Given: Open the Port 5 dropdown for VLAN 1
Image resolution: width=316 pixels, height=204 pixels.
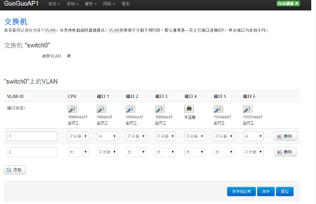Looking at the screenshot, I should pyautogui.click(x=224, y=136).
